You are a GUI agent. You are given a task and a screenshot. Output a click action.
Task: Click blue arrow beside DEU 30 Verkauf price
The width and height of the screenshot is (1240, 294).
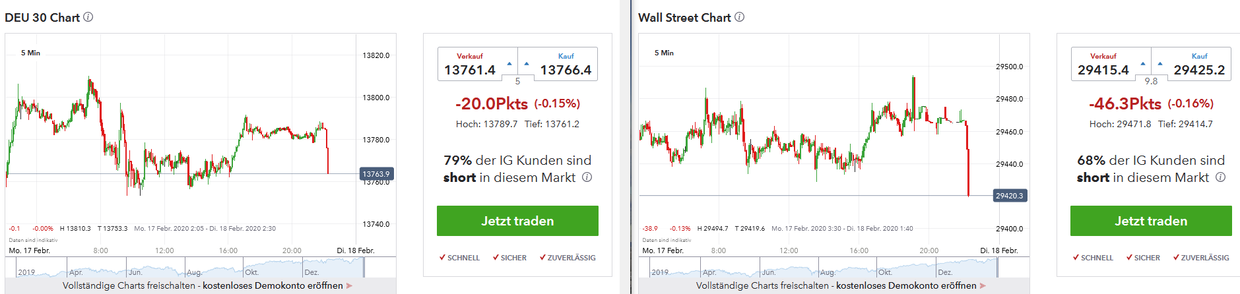click(509, 64)
